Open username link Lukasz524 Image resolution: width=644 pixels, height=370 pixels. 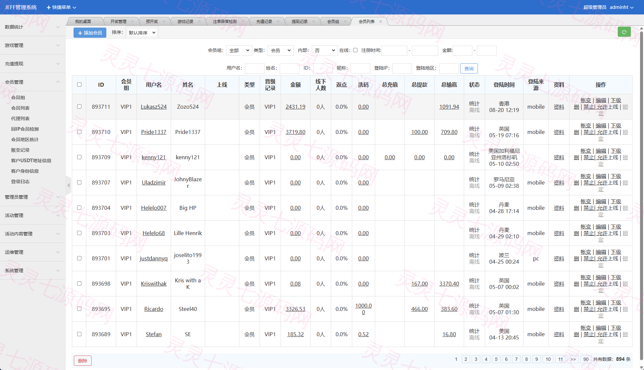point(154,107)
